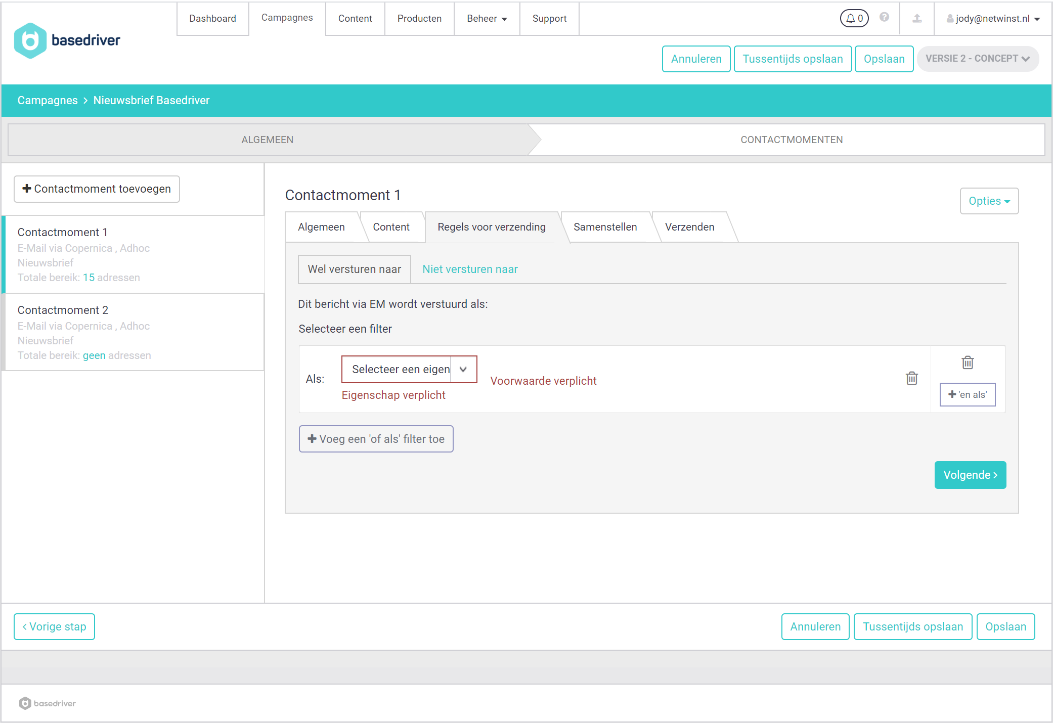Click the bottom Annuleren button

pos(815,627)
